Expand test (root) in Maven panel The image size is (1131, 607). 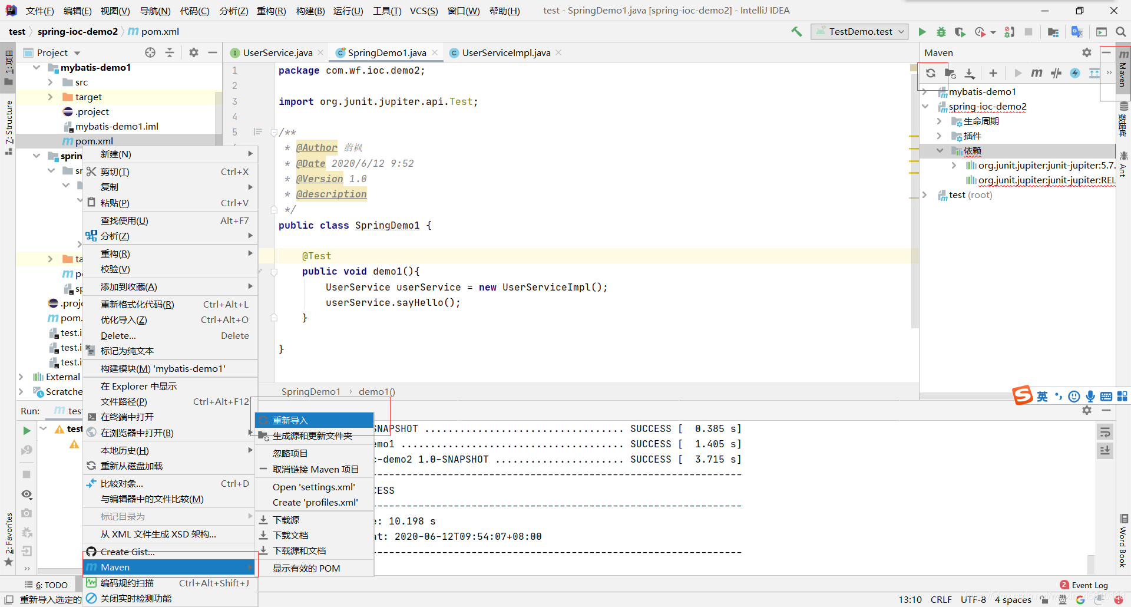click(925, 194)
